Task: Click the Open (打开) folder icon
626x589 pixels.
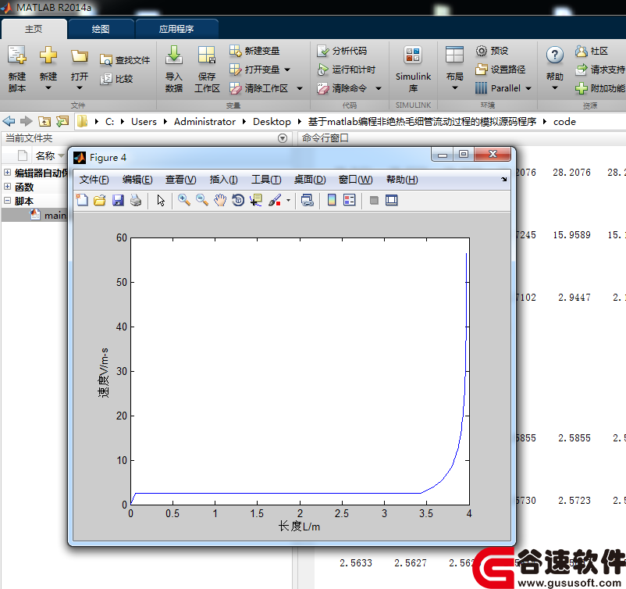Action: [x=79, y=56]
